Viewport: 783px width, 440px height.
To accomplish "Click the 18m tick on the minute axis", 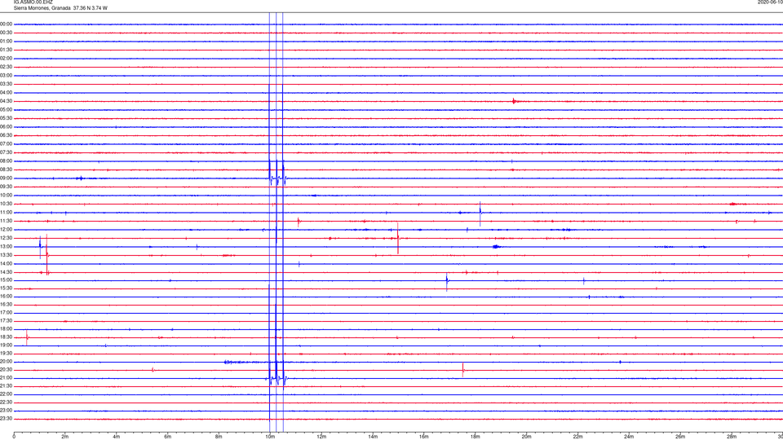I will click(x=476, y=437).
